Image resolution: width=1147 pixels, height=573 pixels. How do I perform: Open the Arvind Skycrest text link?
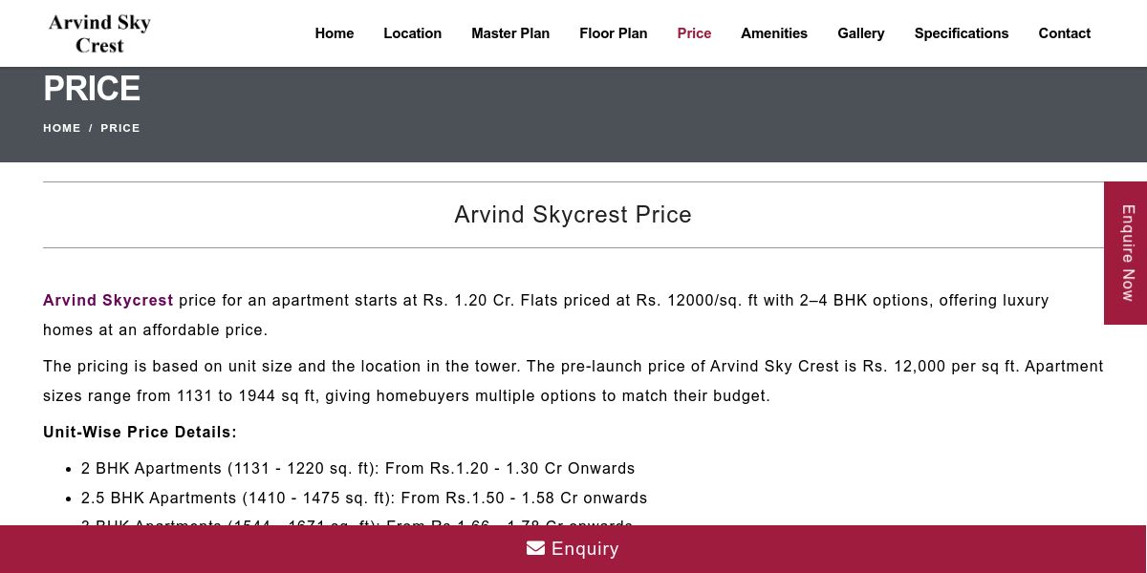[x=108, y=300]
